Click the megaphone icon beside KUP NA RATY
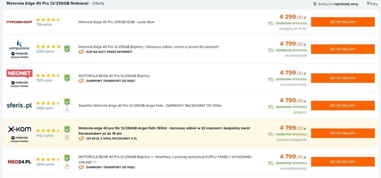 click(x=81, y=52)
